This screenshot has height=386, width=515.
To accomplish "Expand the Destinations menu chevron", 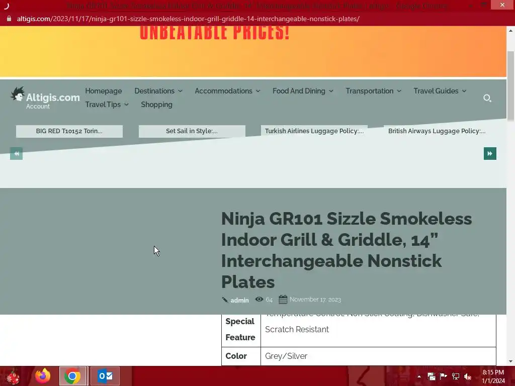I will pos(181,91).
